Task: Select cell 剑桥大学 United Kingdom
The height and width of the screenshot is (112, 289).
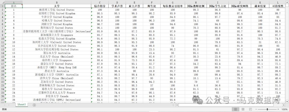Action: [57, 24]
